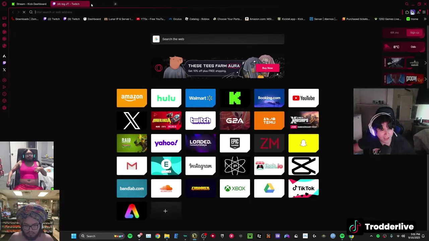The height and width of the screenshot is (241, 429).
Task: Open the CapCut speed dial tile
Action: [304, 166]
